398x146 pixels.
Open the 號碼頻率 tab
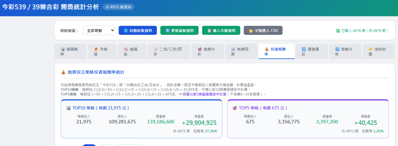[70, 51]
